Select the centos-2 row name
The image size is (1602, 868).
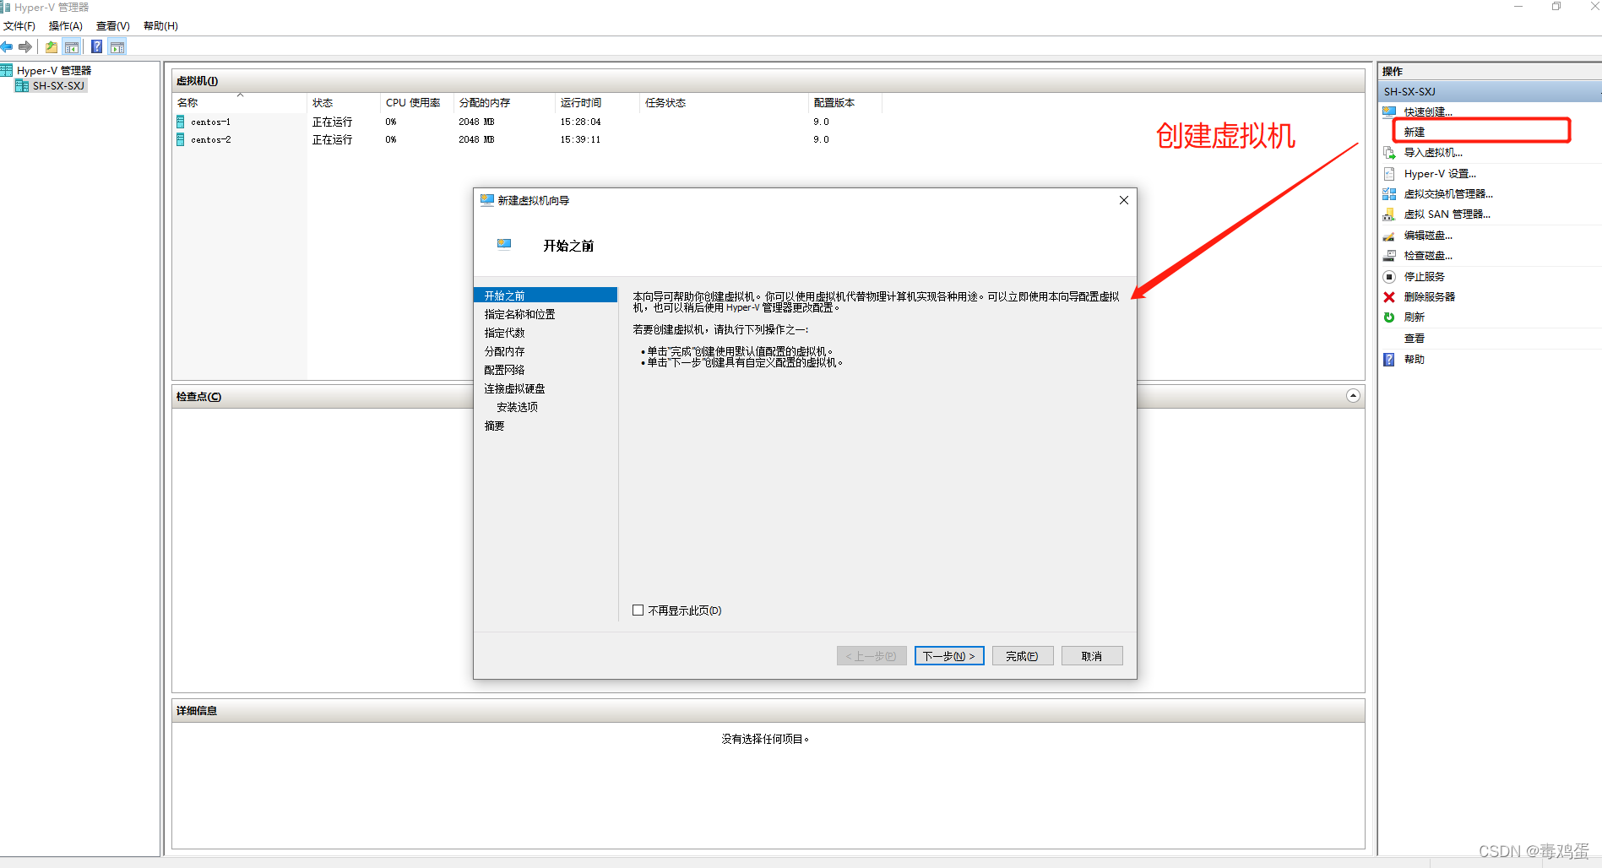click(x=210, y=139)
